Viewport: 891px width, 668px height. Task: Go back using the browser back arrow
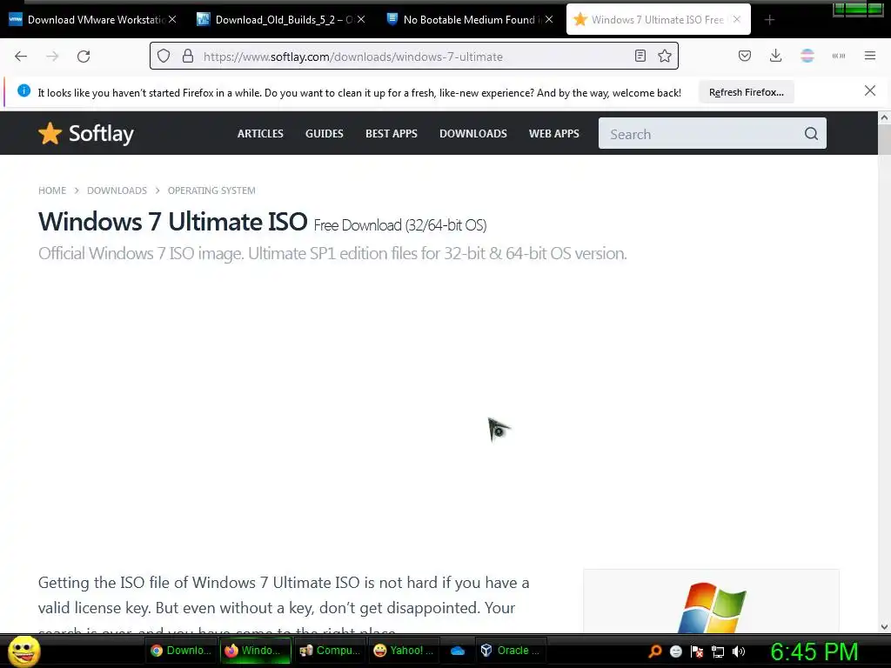click(x=21, y=57)
